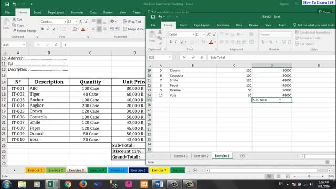Open the Page Layout tab in Book2

pos(202,25)
